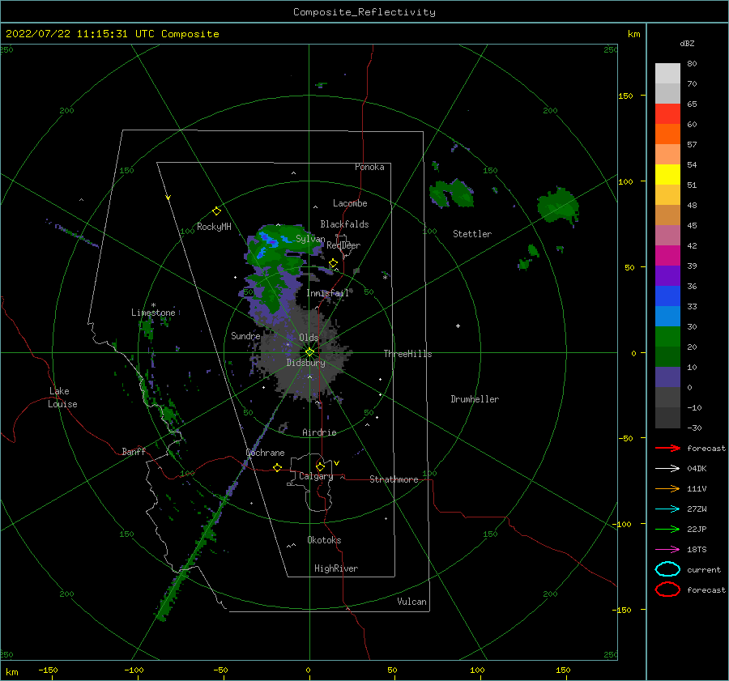
Task: Click the yellow V marker near Calgary
Action: 337,463
